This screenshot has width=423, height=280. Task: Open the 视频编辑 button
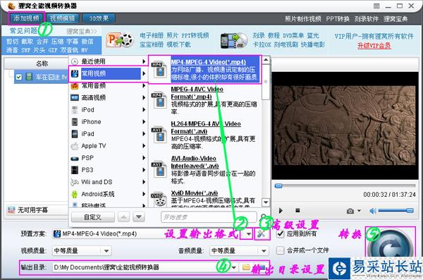tap(63, 18)
